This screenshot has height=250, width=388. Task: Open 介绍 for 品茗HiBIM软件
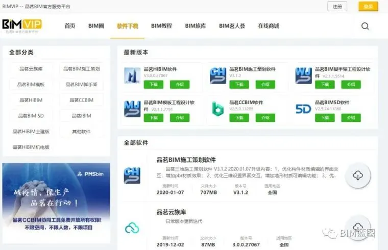(180, 84)
